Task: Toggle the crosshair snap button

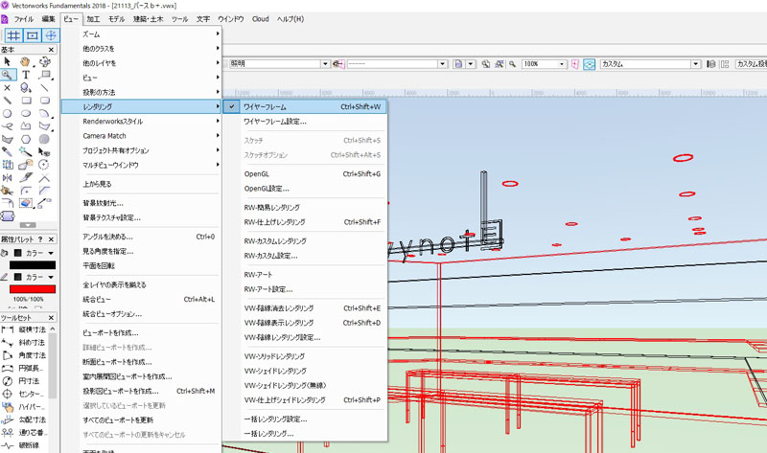Action: (51, 35)
